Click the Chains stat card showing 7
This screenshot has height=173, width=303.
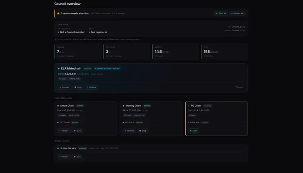(x=78, y=52)
